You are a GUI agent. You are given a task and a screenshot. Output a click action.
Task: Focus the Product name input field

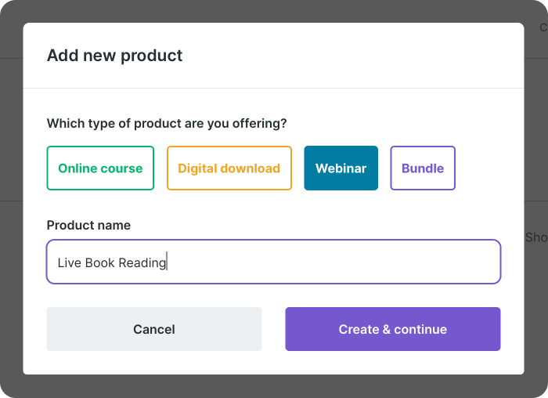tap(273, 262)
